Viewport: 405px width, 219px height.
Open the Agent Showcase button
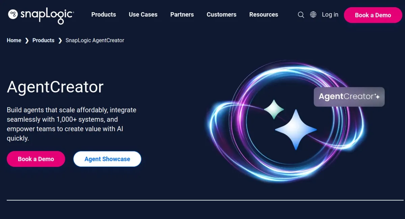point(107,159)
